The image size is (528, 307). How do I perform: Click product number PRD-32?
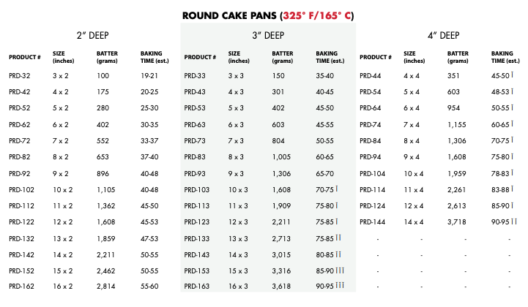click(x=20, y=76)
